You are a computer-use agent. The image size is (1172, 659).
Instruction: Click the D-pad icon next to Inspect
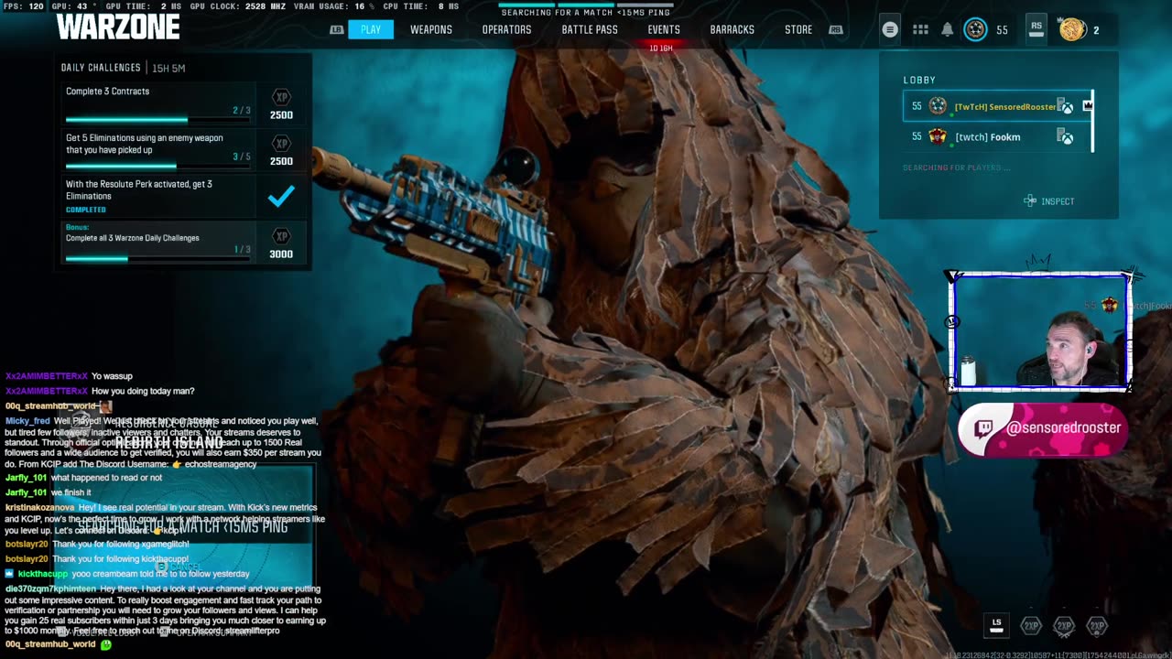1030,200
